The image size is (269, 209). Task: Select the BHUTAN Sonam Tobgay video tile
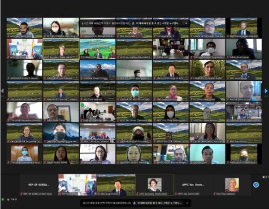pyautogui.click(x=97, y=70)
